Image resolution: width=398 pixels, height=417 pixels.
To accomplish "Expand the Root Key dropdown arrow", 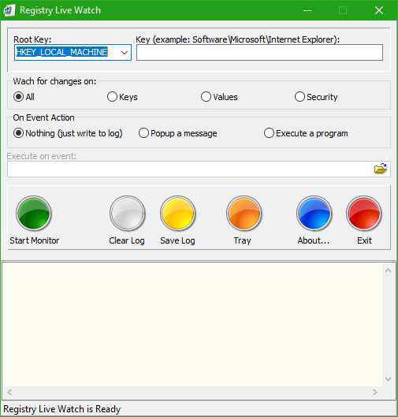I will [125, 52].
